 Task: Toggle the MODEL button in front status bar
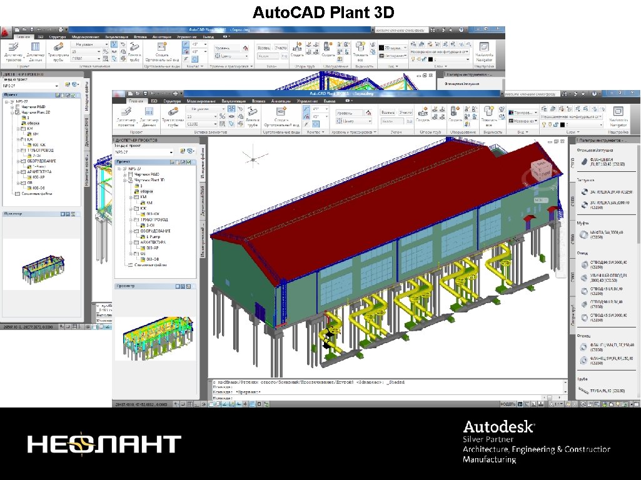click(x=508, y=404)
